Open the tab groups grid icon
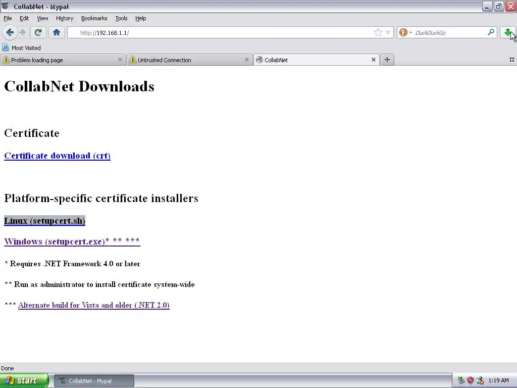This screenshot has height=388, width=517. click(x=512, y=60)
